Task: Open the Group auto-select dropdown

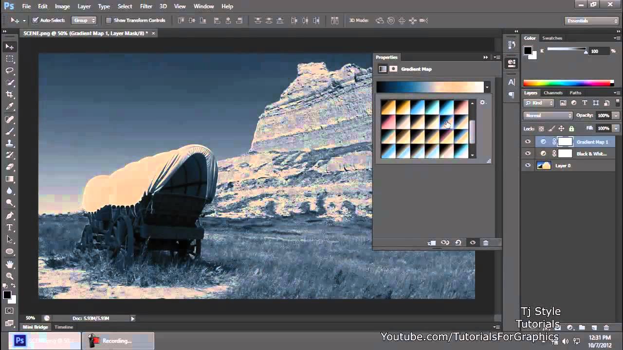Action: [84, 20]
